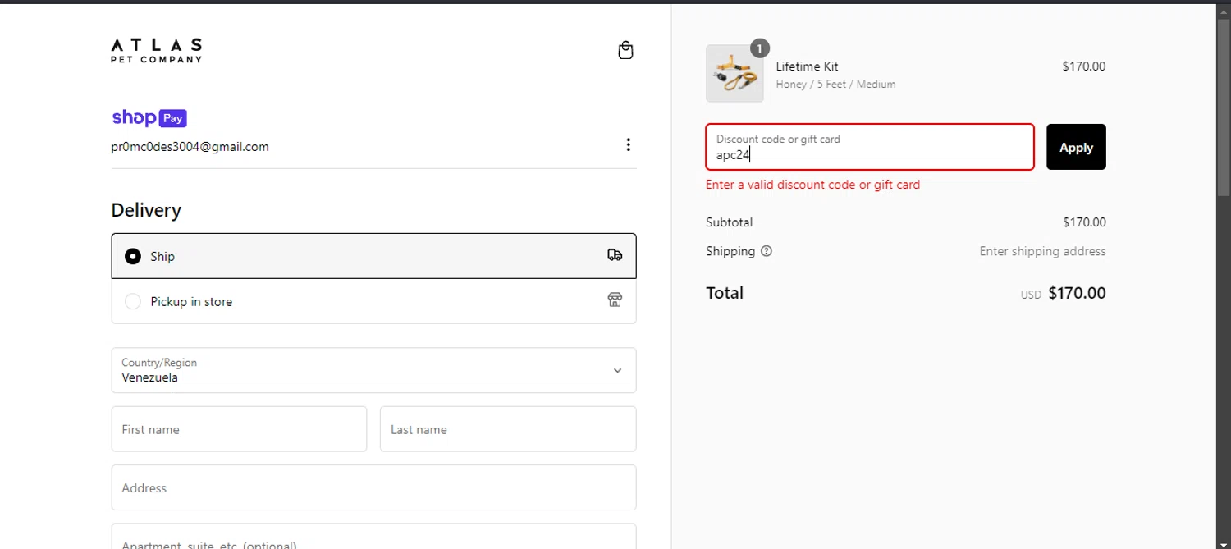Click the Lifetime Kit product thumbnail
1231x549 pixels.
point(734,73)
